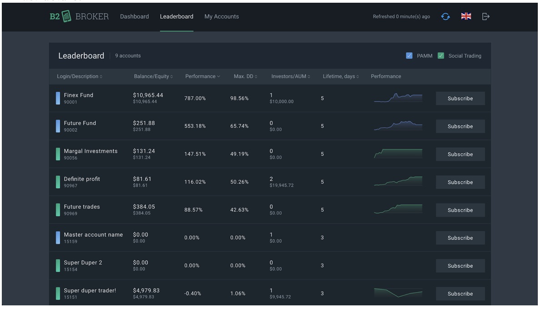Screen dimensions: 541x309
Task: Open the My Accounts tab
Action: point(222,16)
